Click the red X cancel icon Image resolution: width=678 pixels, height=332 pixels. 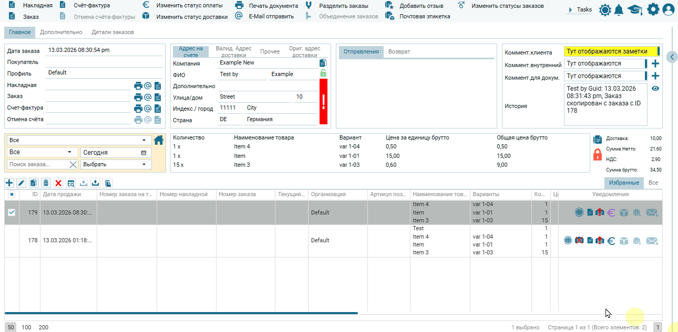(x=58, y=183)
